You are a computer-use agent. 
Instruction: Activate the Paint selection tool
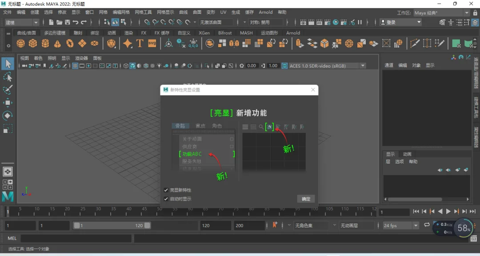[x=8, y=89]
